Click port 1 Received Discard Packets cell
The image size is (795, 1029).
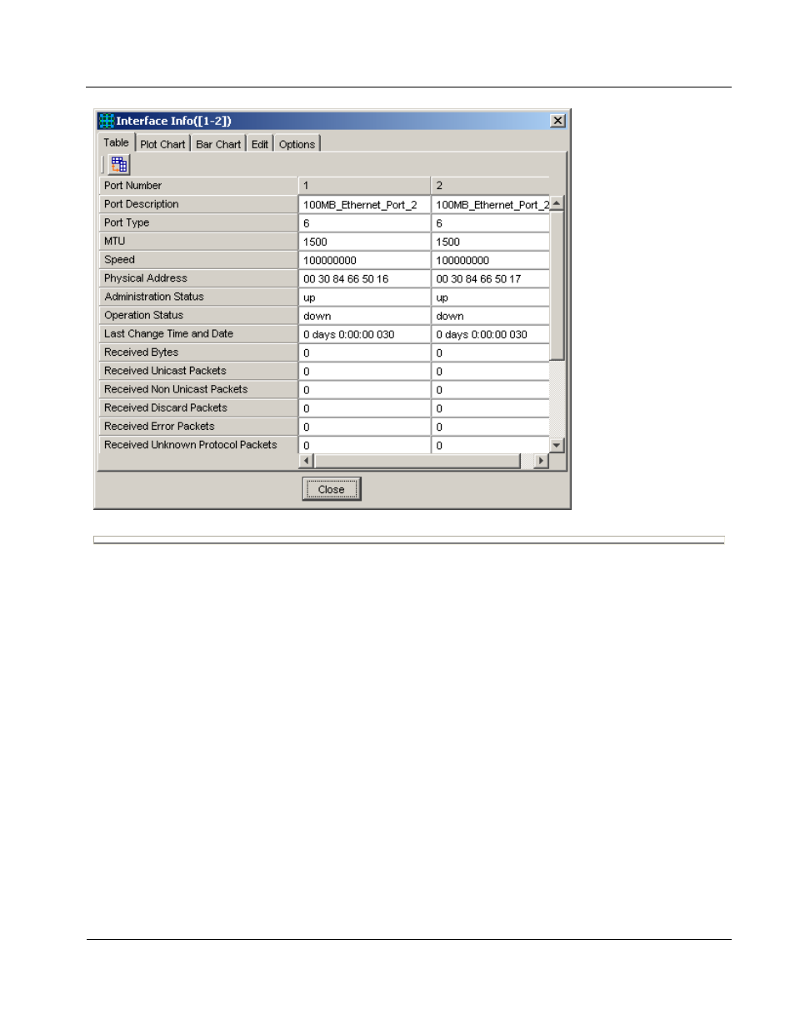364,408
